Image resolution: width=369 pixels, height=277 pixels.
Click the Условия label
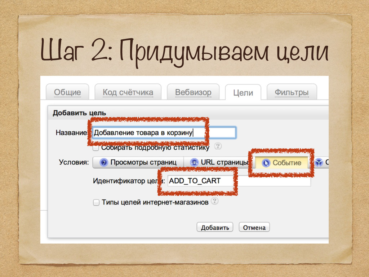click(74, 162)
